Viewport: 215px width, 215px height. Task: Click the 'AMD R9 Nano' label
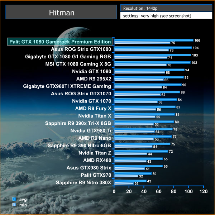pyautogui.click(x=95, y=138)
